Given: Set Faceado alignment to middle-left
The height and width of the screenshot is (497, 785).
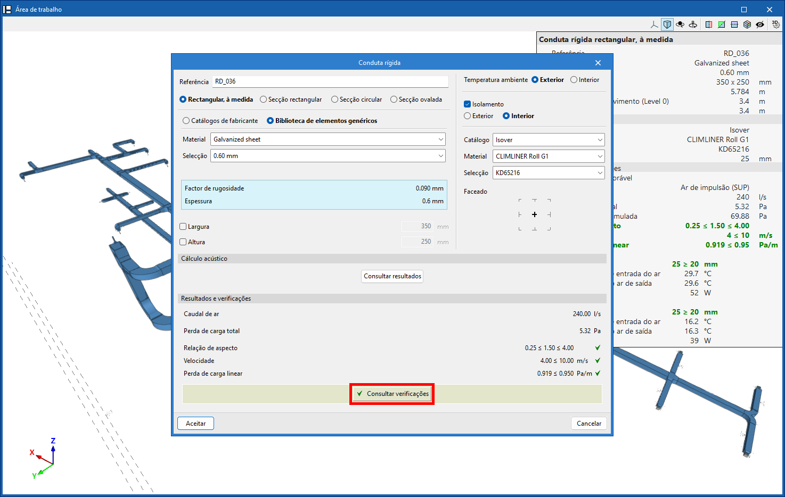Looking at the screenshot, I should 520,214.
